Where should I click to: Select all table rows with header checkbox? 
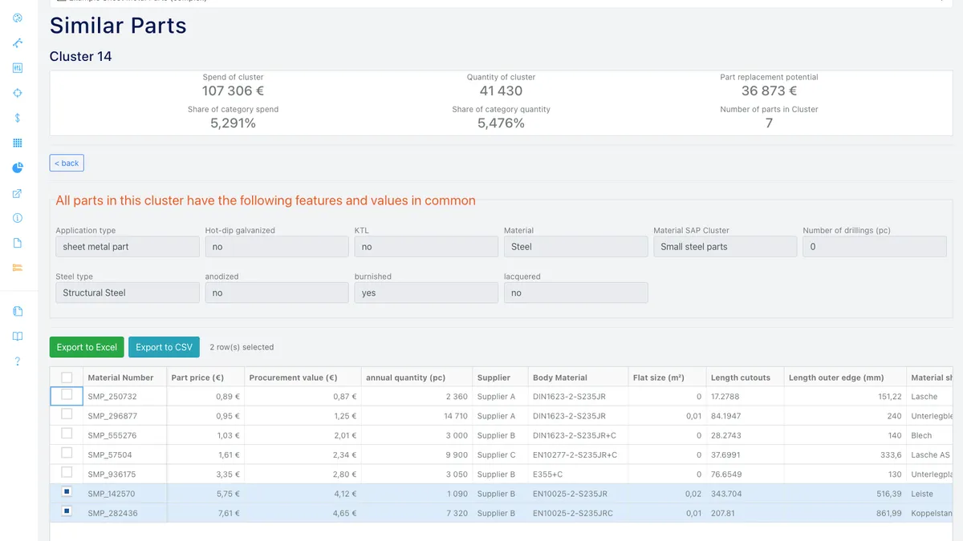tap(67, 377)
